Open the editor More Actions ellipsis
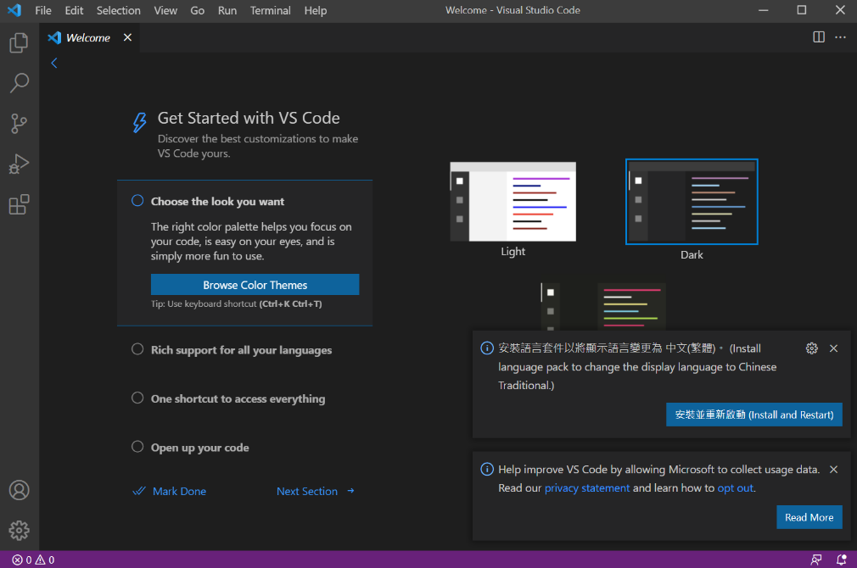 pyautogui.click(x=840, y=37)
